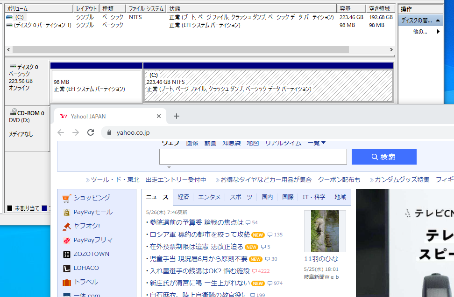
Task: Open the リアルタイム search category
Action: [x=283, y=143]
